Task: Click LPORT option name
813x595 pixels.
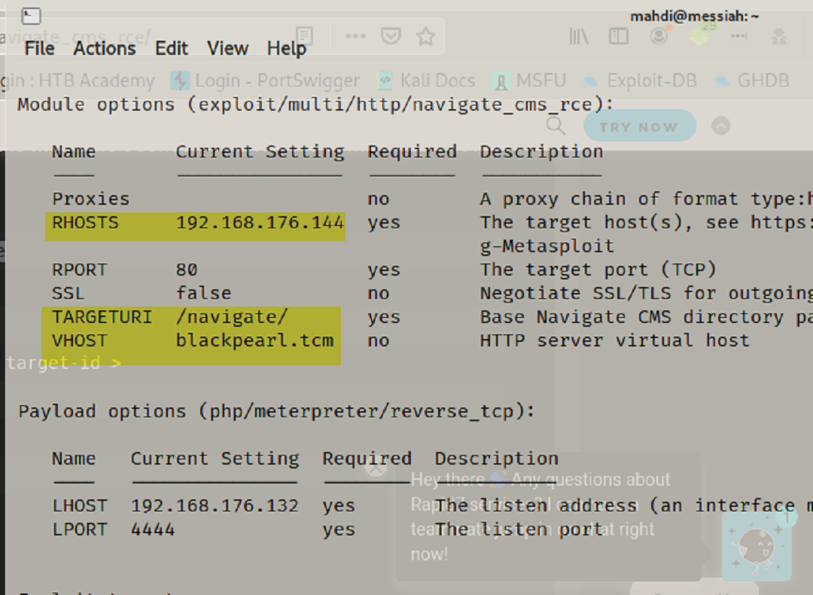Action: click(x=79, y=529)
